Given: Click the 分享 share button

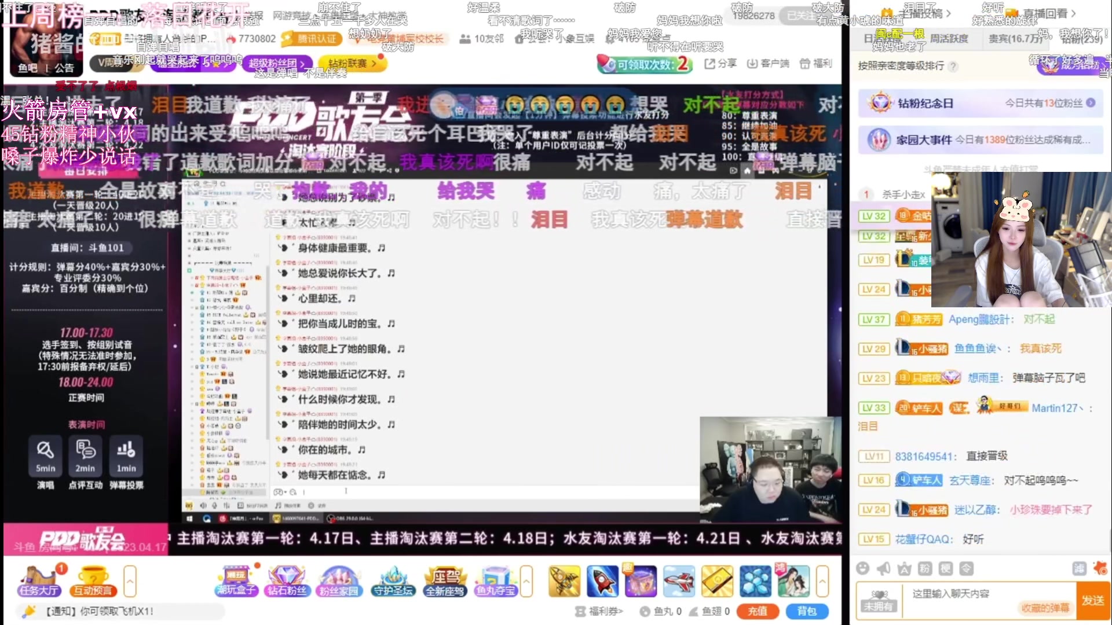Looking at the screenshot, I should click(720, 64).
